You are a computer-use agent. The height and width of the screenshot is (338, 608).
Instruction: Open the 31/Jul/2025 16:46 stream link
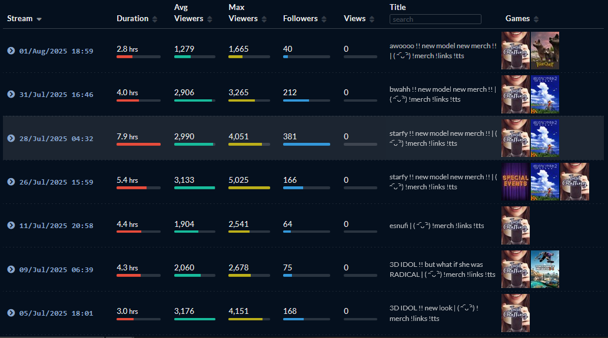click(57, 95)
